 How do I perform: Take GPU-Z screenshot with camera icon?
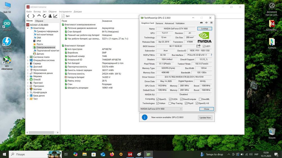(201, 23)
